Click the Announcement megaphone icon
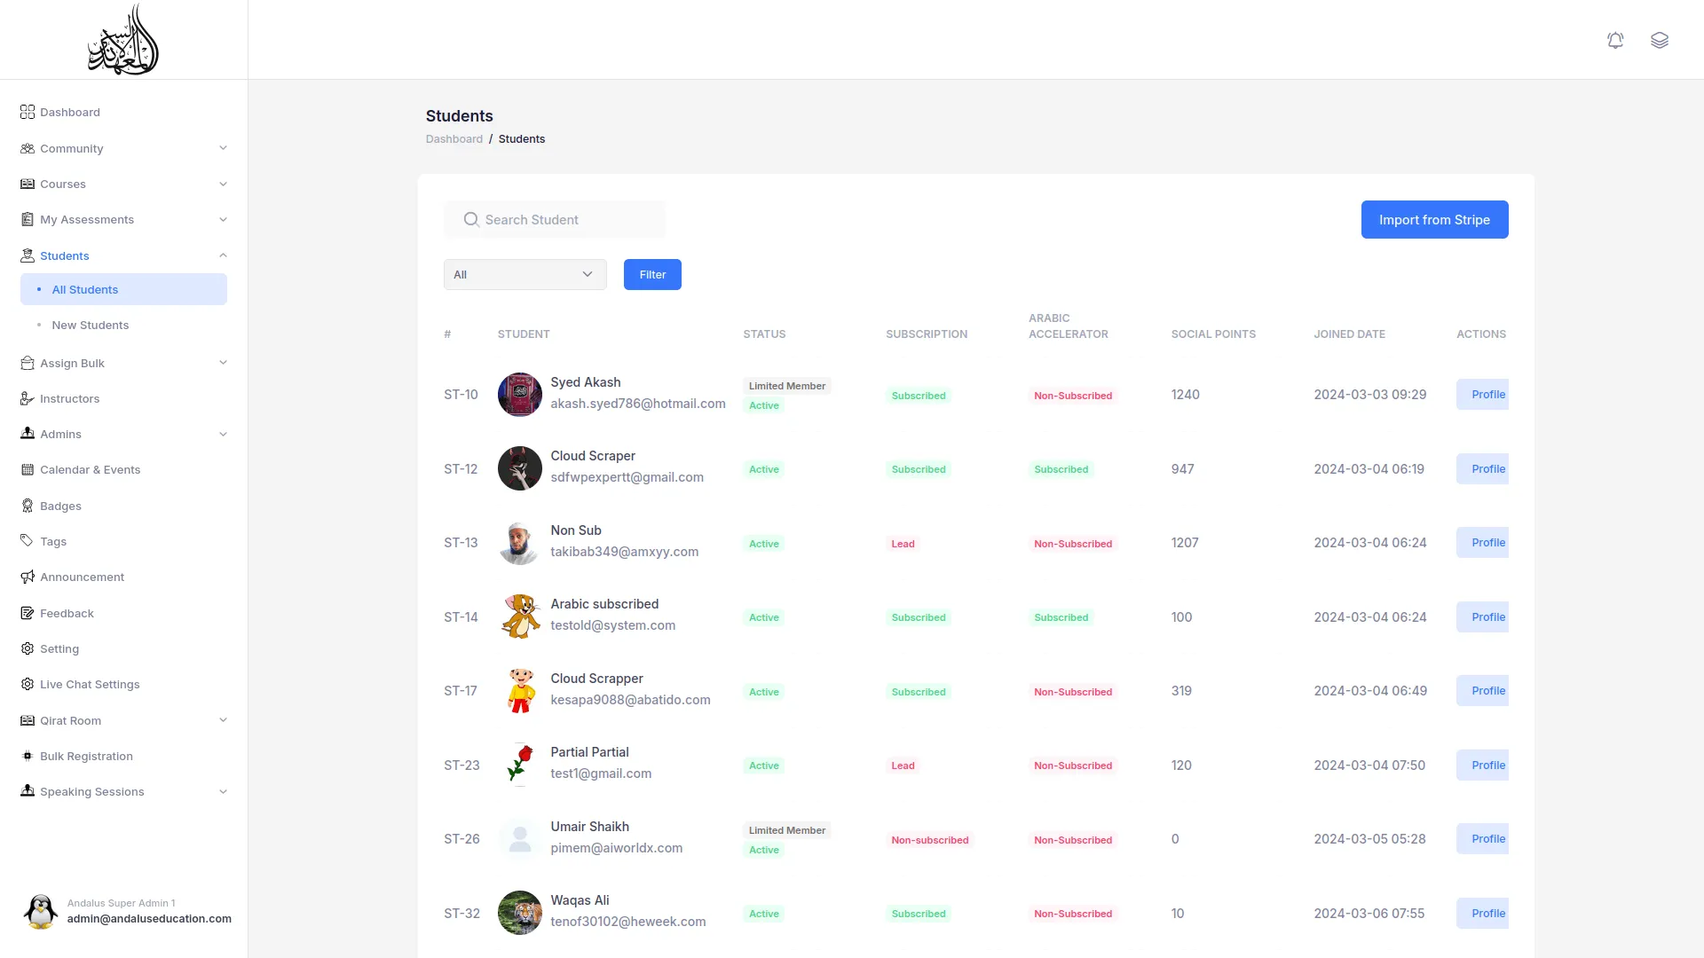Viewport: 1704px width, 958px height. 28,577
